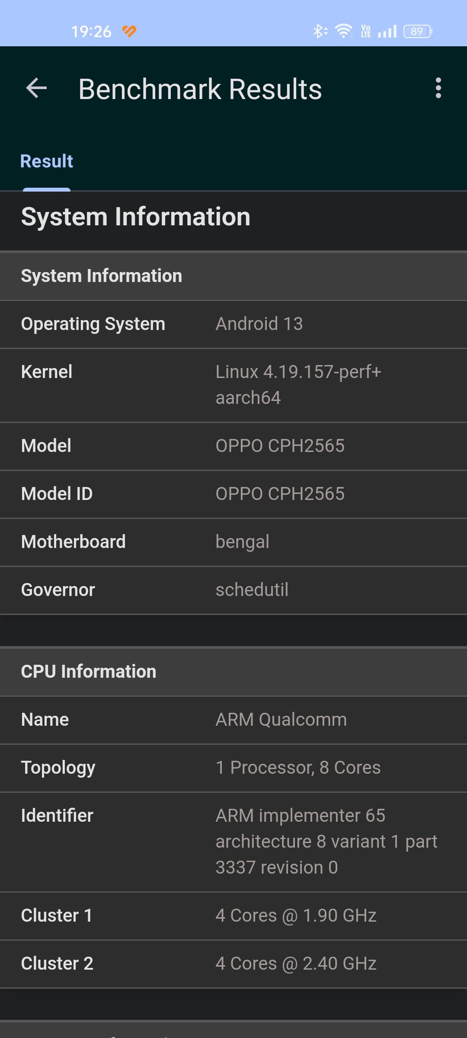Image resolution: width=467 pixels, height=1038 pixels.
Task: Select the 4 Cores @ 2.40 GHz value
Action: [x=296, y=964]
